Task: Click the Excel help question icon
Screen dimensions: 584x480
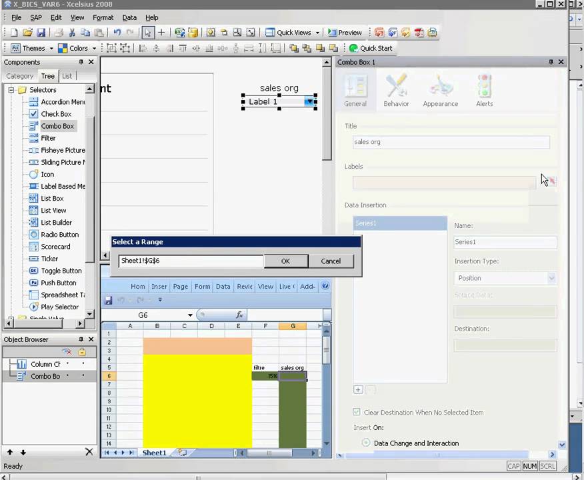Action: click(325, 285)
